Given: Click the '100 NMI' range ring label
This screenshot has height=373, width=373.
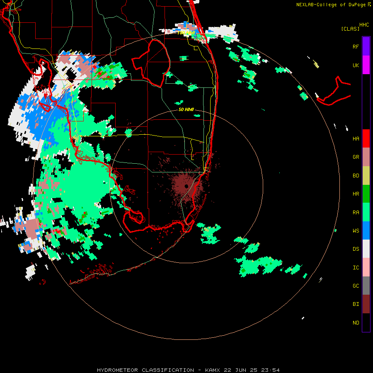Looking at the screenshot, I should click(x=186, y=33).
